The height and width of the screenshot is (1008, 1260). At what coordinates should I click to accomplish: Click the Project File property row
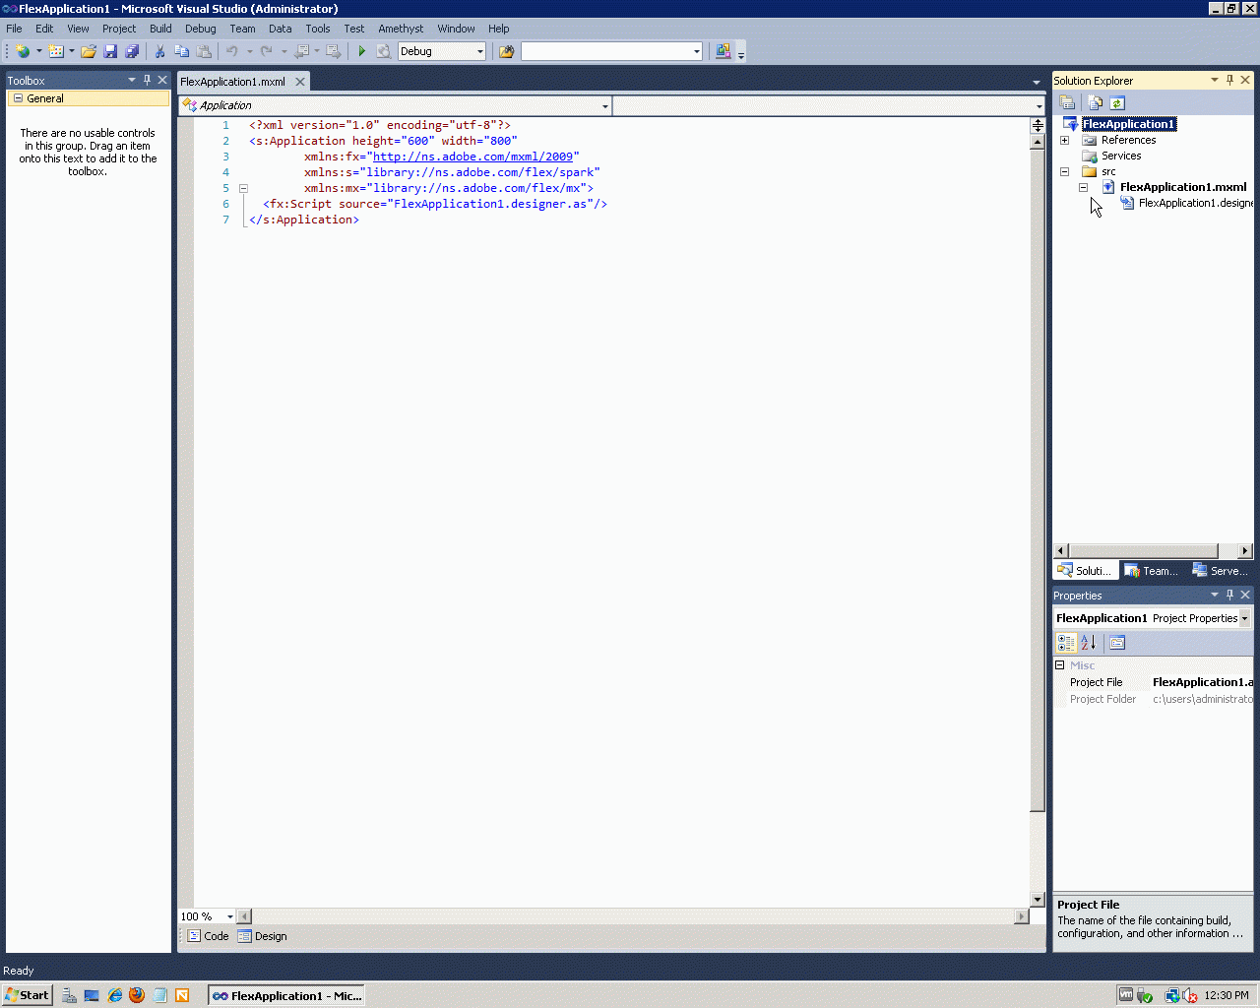1154,682
